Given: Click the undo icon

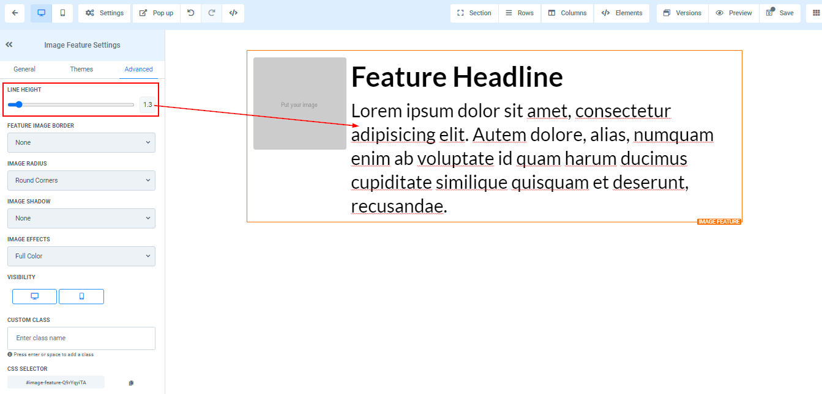Looking at the screenshot, I should (x=191, y=13).
